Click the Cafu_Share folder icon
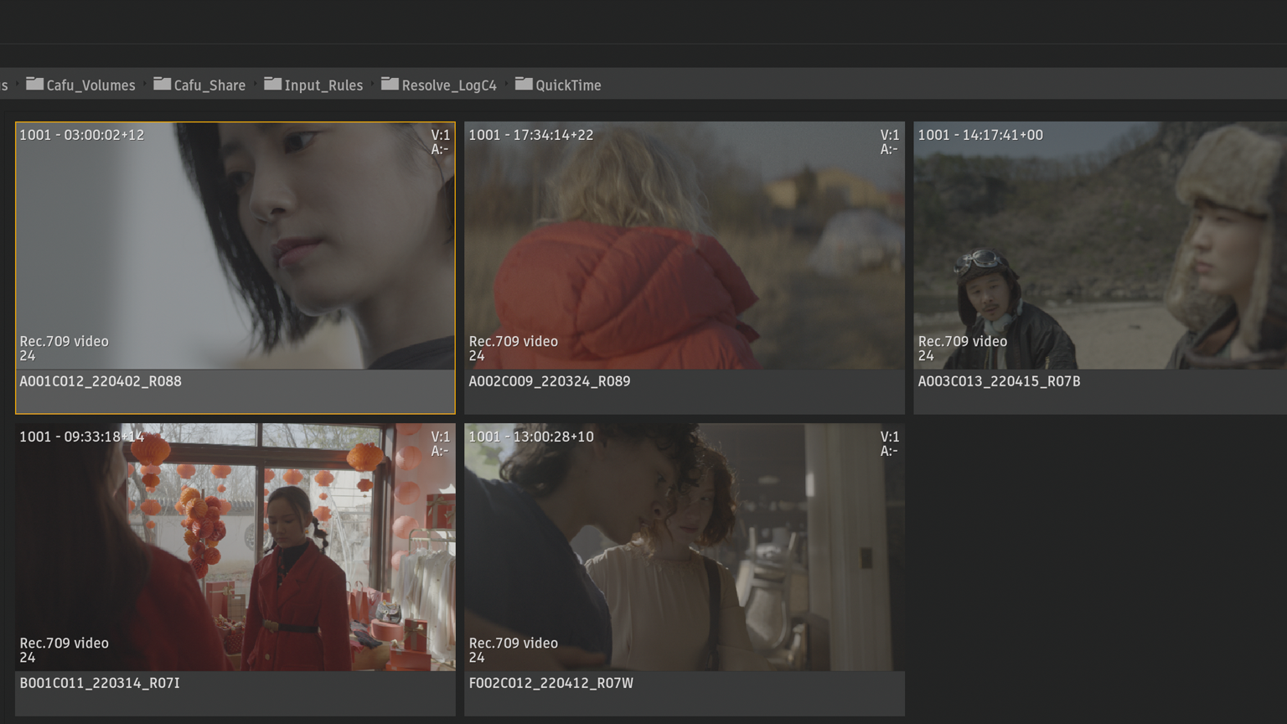 pyautogui.click(x=162, y=84)
